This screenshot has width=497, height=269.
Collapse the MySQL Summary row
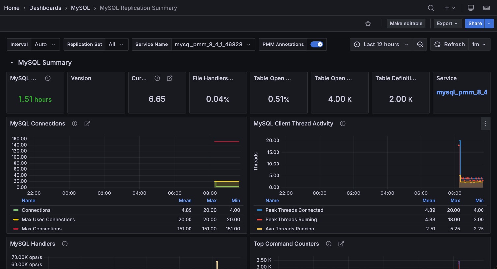(x=12, y=63)
